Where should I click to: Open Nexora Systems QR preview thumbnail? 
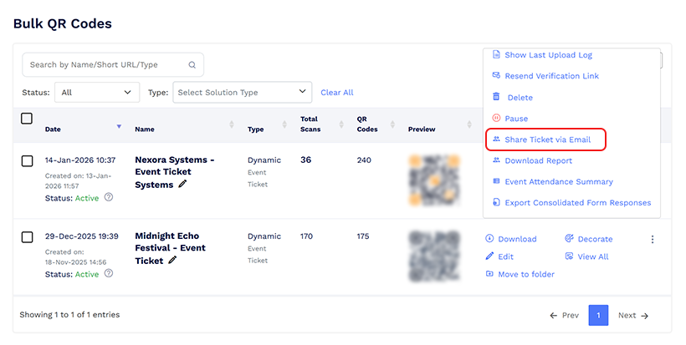[x=434, y=180]
